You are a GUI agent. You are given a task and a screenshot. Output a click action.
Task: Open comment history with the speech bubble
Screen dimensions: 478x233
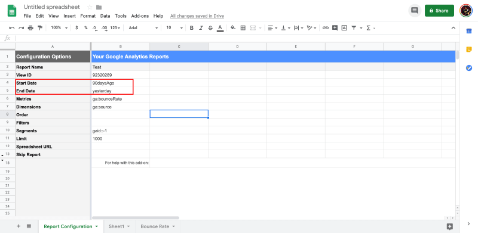pos(415,11)
